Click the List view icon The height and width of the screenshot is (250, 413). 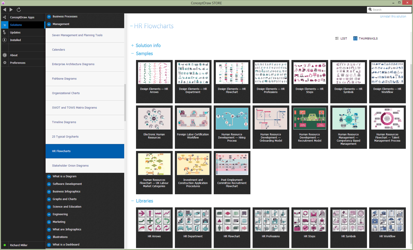point(337,39)
